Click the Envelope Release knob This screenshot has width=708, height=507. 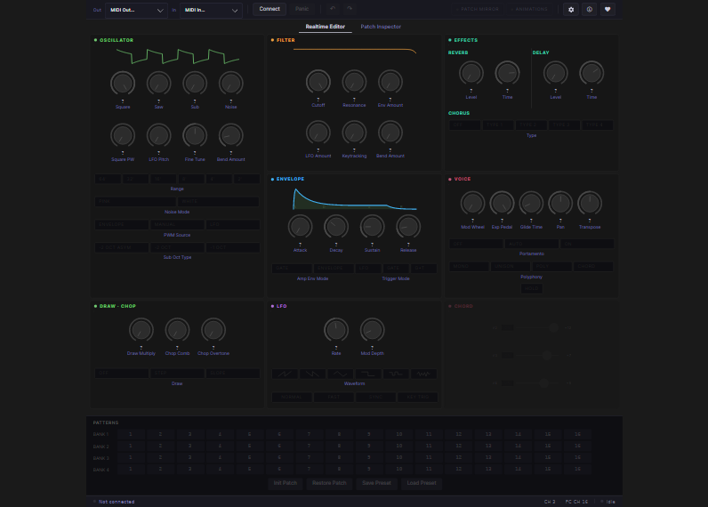(x=408, y=227)
